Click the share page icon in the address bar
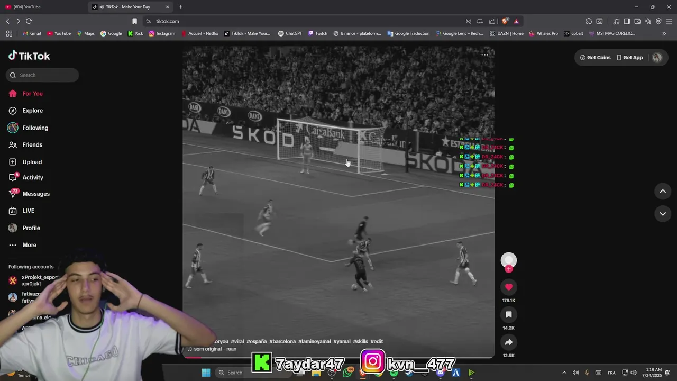 coord(492,21)
